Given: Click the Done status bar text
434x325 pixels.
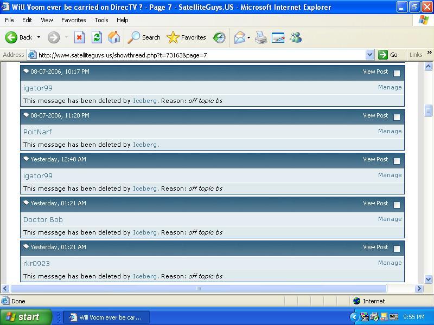Looking at the screenshot, I should 18,301.
